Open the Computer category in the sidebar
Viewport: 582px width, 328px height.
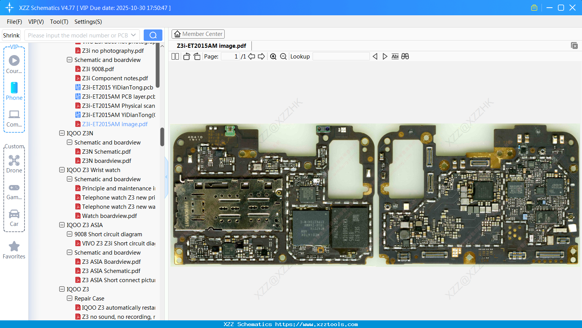click(x=14, y=118)
